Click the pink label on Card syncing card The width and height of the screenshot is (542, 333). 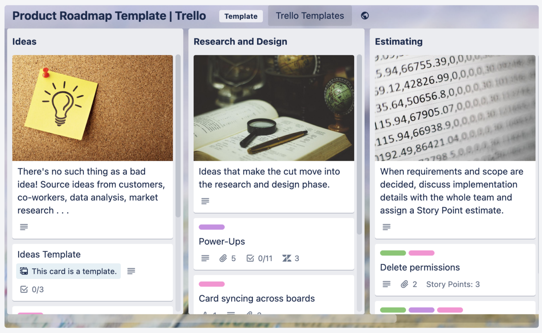click(x=212, y=284)
